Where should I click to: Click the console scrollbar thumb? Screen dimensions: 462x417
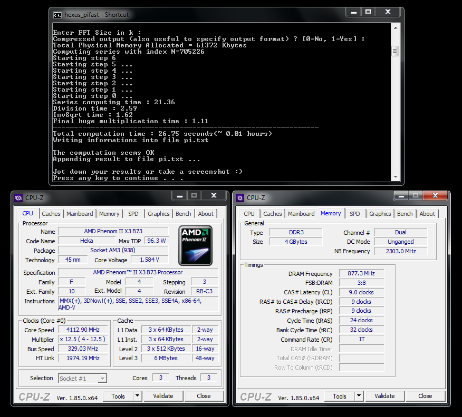click(x=396, y=51)
